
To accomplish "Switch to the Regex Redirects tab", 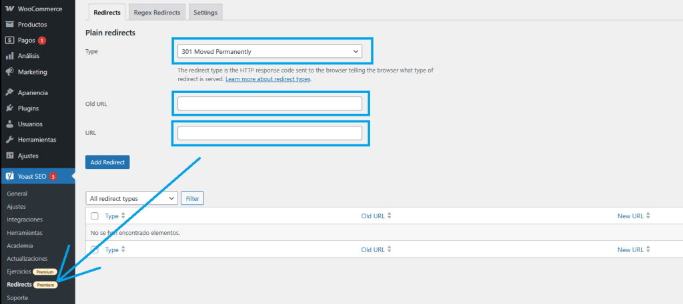I will pos(157,13).
